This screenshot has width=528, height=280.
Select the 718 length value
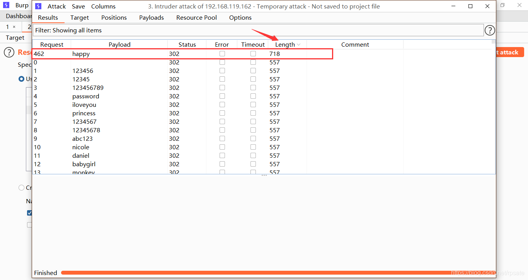[x=274, y=54]
